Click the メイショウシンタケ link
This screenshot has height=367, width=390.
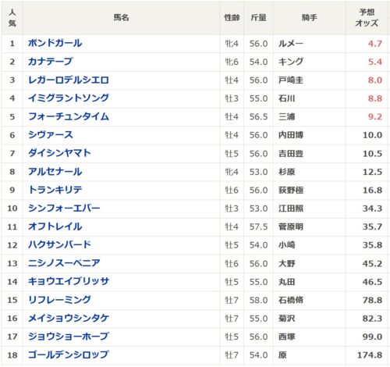pyautogui.click(x=69, y=318)
